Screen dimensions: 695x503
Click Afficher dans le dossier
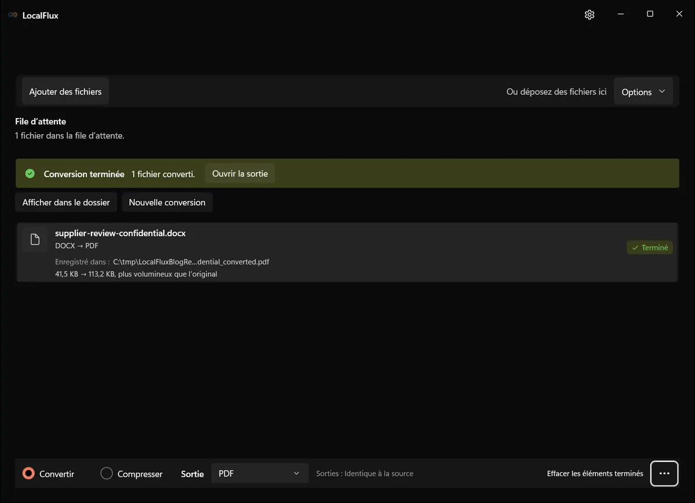point(66,203)
